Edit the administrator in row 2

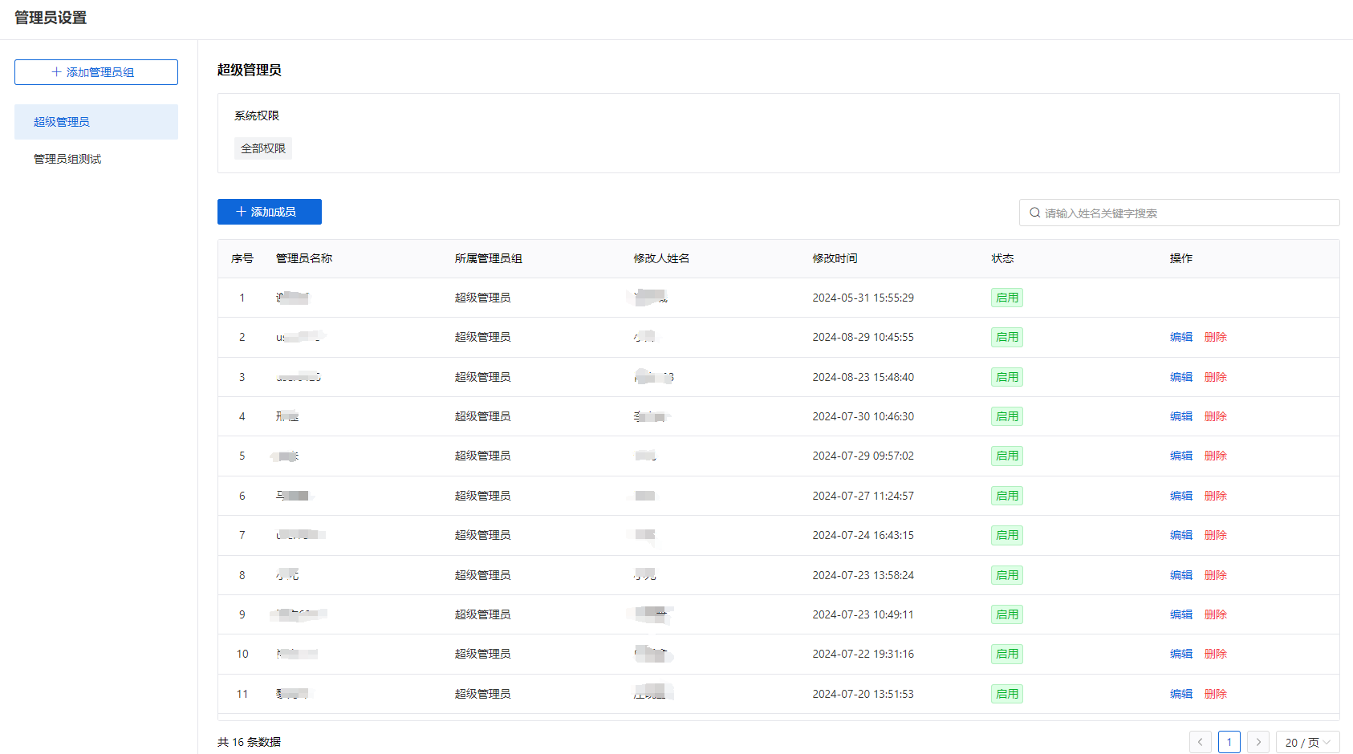(1180, 337)
